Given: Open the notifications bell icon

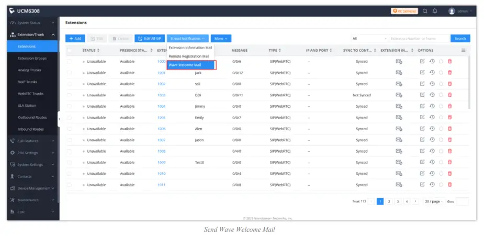Looking at the screenshot, I should [435, 11].
